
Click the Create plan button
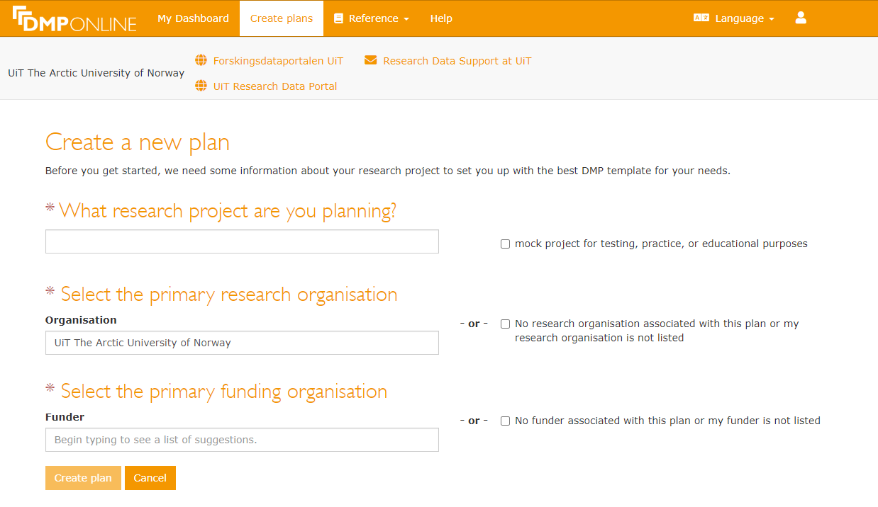coord(83,478)
